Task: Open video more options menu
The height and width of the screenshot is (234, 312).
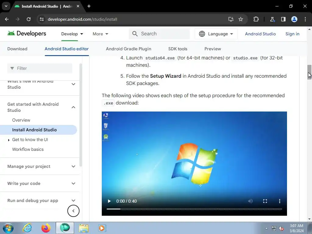Action: tap(280, 201)
